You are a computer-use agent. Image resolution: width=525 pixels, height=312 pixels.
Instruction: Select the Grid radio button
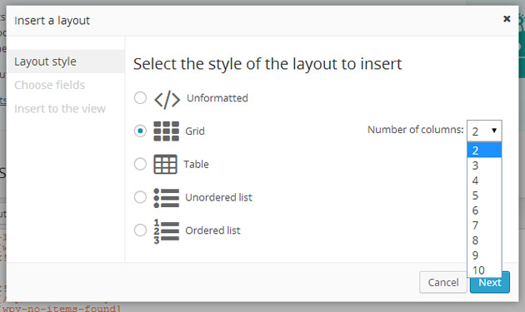pyautogui.click(x=140, y=131)
